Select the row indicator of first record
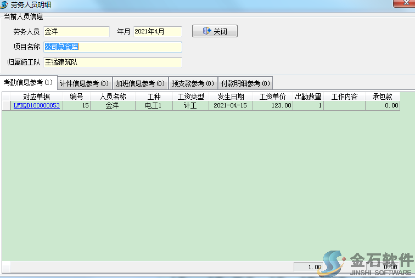This screenshot has width=415, height=278. tap(5, 106)
